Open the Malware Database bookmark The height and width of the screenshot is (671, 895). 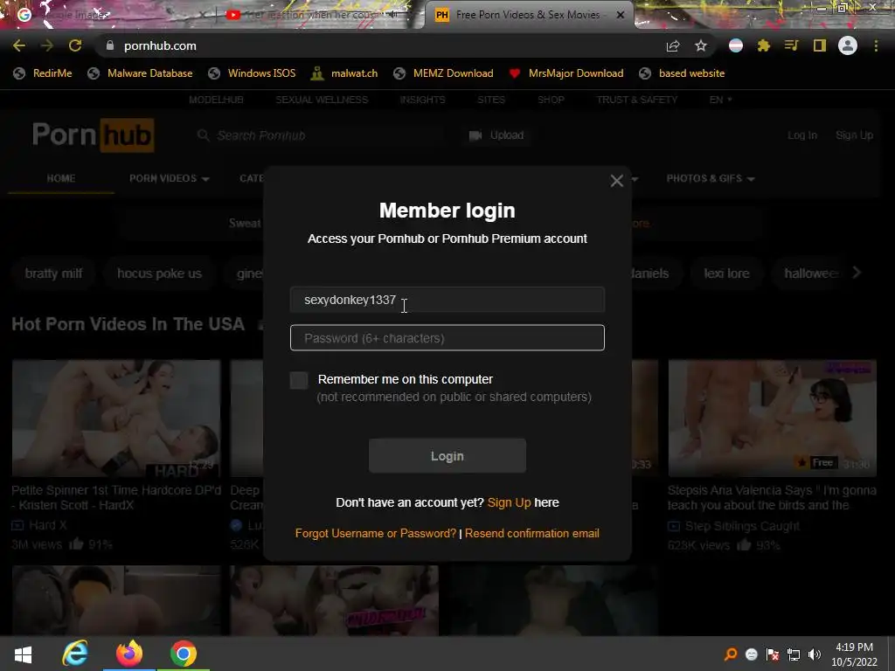coord(141,73)
